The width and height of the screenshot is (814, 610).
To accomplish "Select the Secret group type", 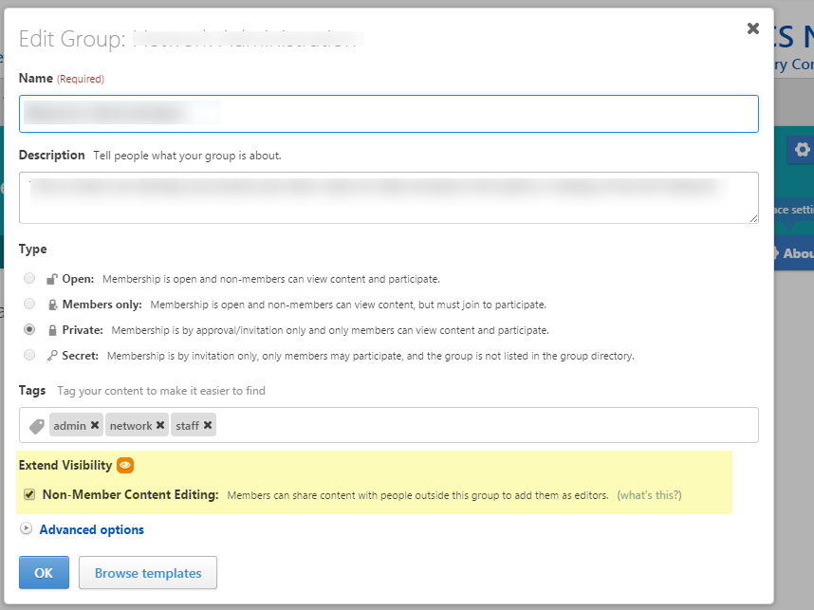I will pos(29,356).
